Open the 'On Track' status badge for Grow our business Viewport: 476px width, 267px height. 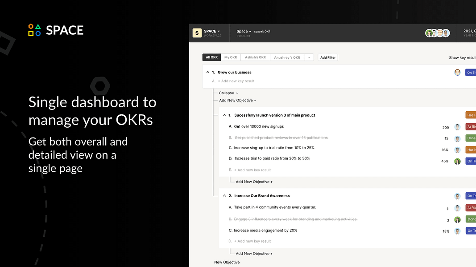[x=471, y=72]
